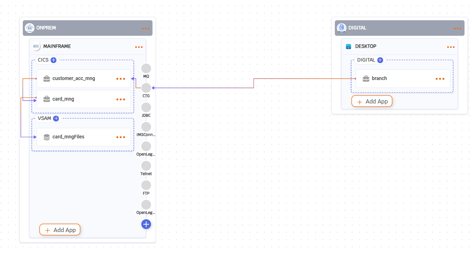The image size is (474, 253).
Task: Open DESKTOP platform options menu
Action: click(451, 47)
